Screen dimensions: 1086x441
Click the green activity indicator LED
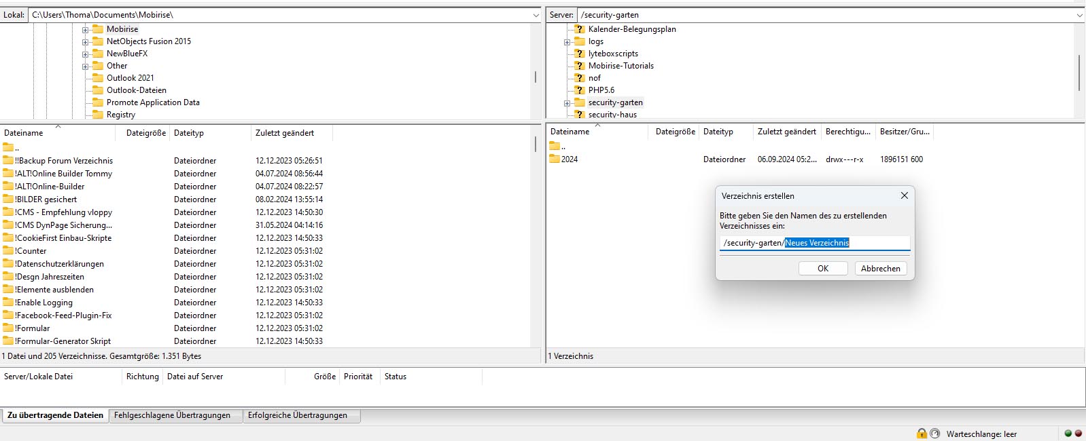[x=1068, y=434]
